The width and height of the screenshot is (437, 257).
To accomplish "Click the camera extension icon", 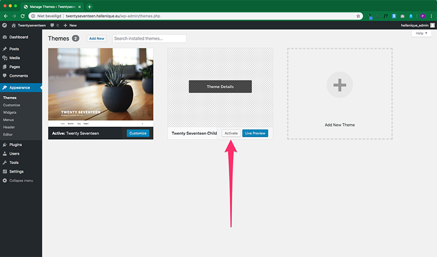I will point(403,16).
